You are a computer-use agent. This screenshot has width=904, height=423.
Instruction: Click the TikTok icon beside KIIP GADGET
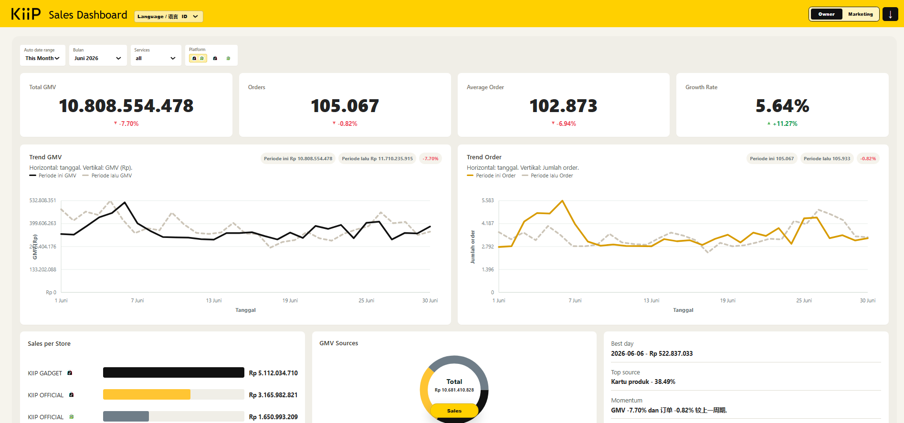click(70, 373)
